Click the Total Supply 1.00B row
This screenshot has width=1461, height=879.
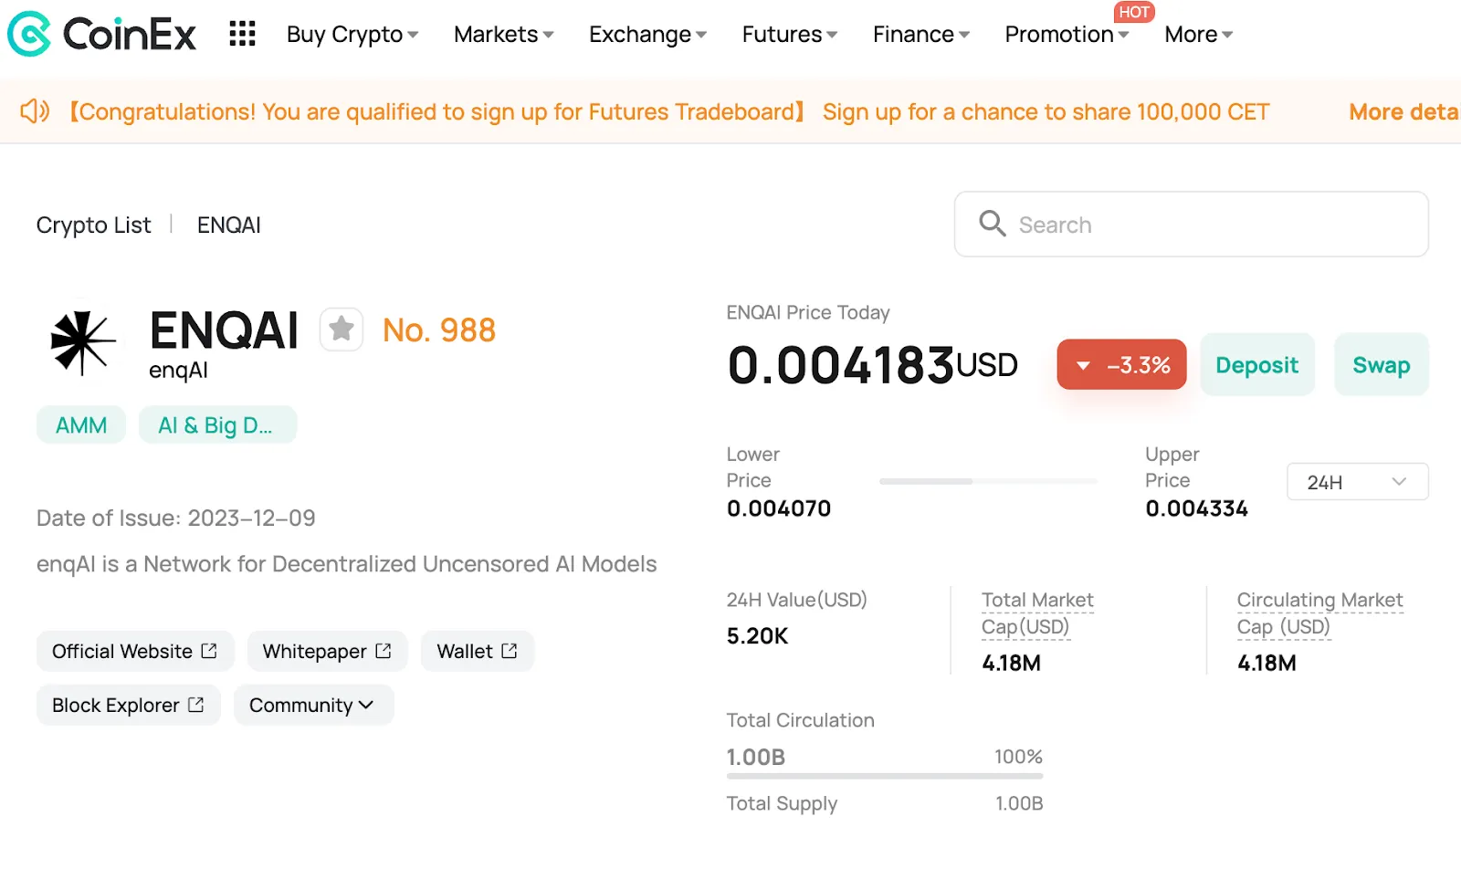click(x=884, y=803)
